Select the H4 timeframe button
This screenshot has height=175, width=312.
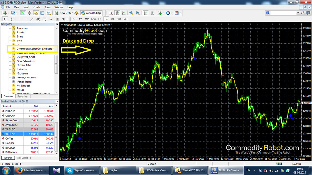coord(106,19)
